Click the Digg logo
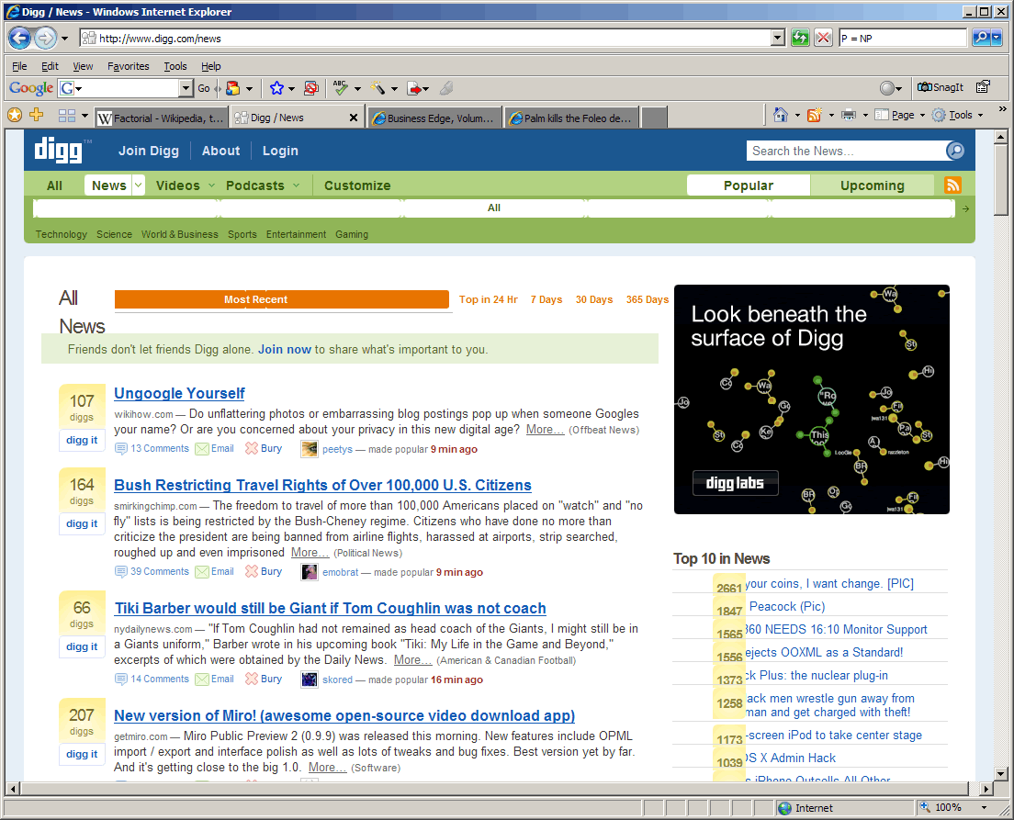This screenshot has width=1014, height=820. (x=58, y=150)
